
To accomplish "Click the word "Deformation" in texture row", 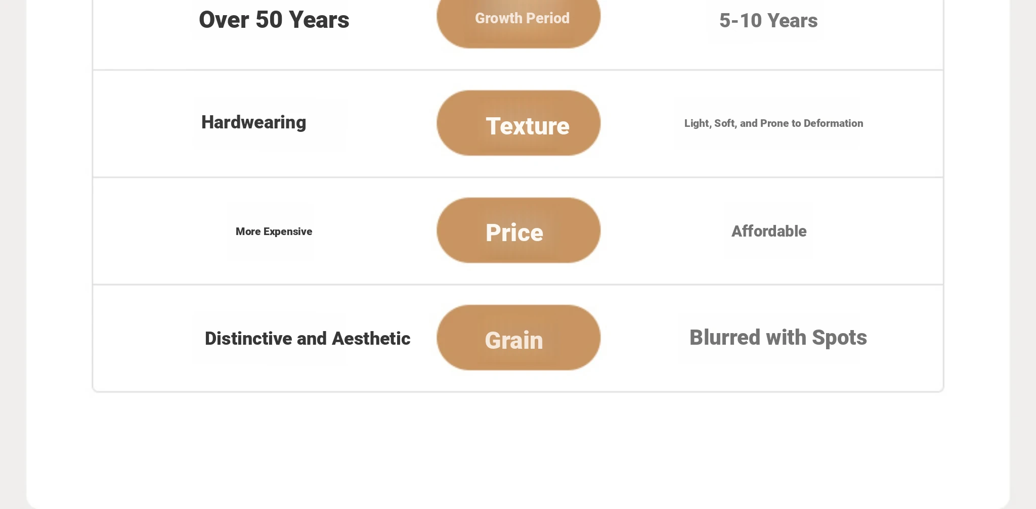I will 833,123.
